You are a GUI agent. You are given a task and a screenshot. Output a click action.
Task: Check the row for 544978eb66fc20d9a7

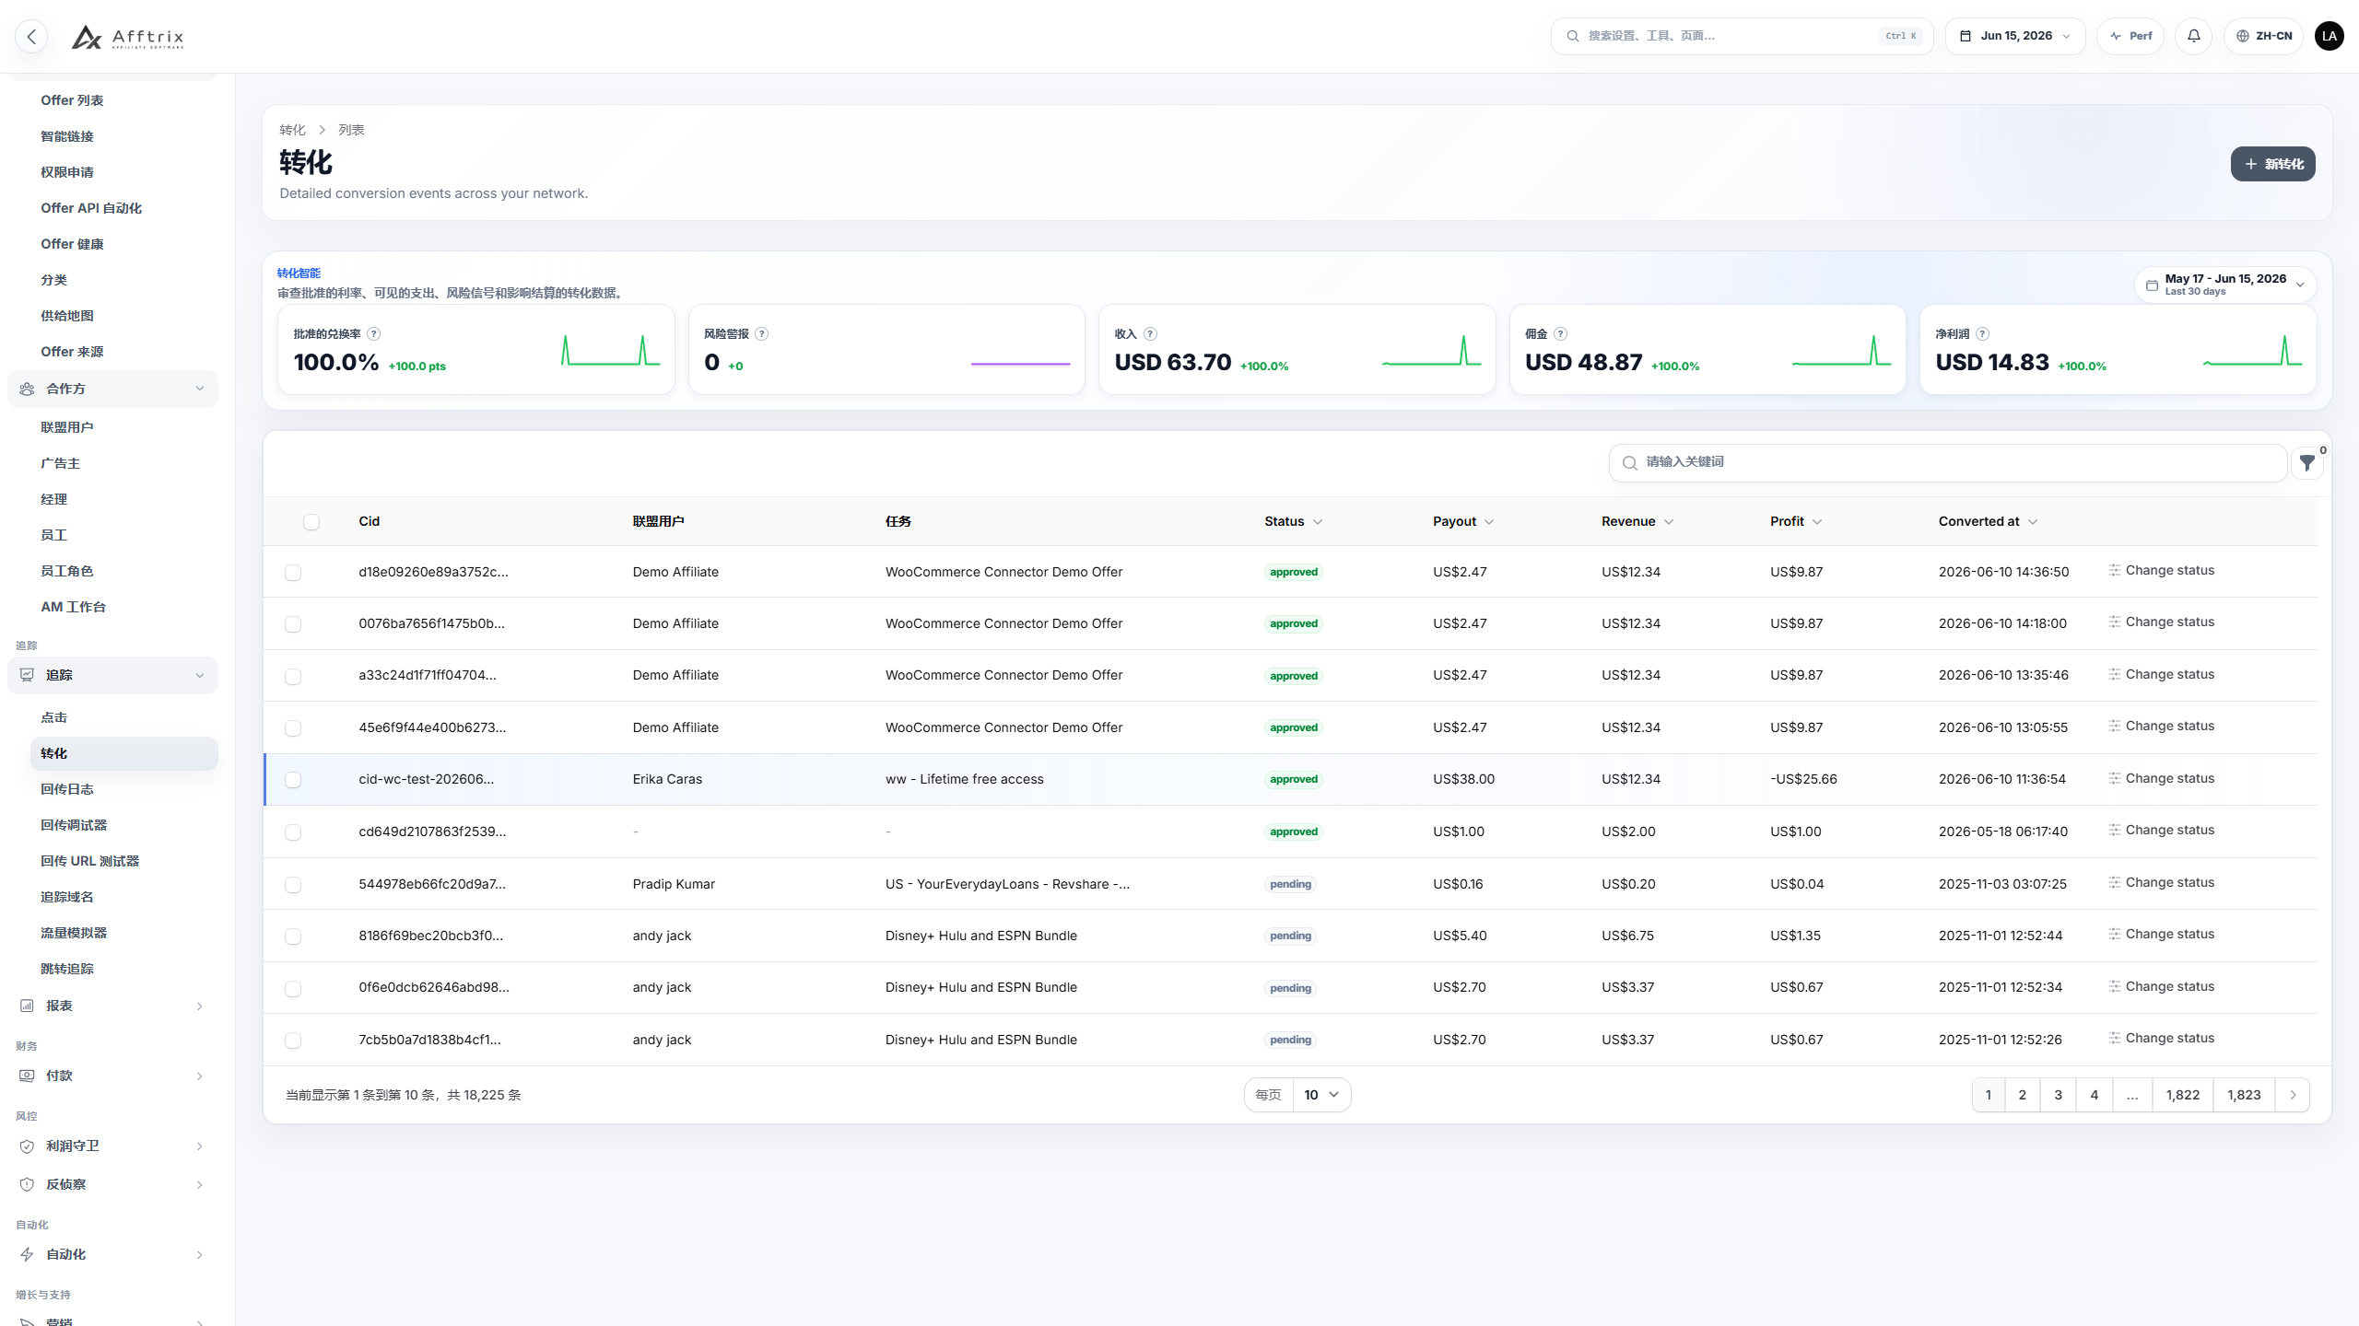point(293,885)
